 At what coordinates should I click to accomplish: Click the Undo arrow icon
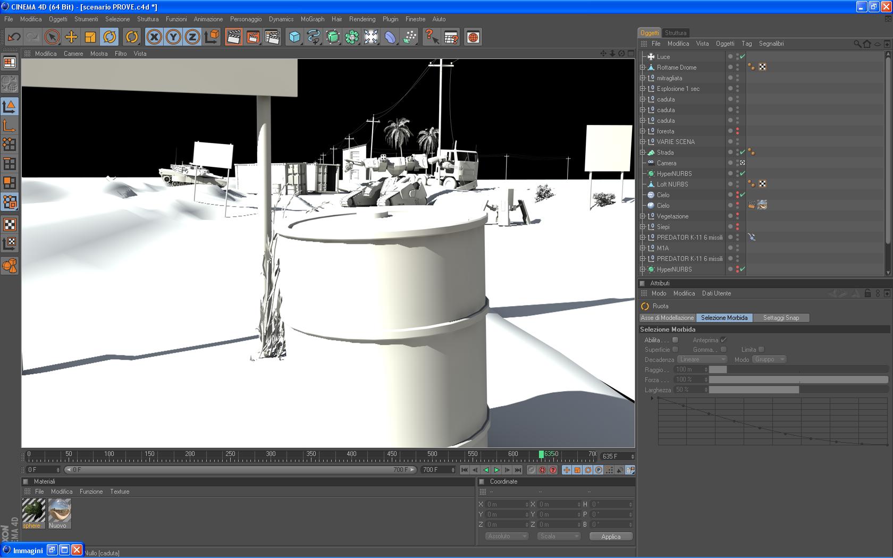[x=14, y=37]
